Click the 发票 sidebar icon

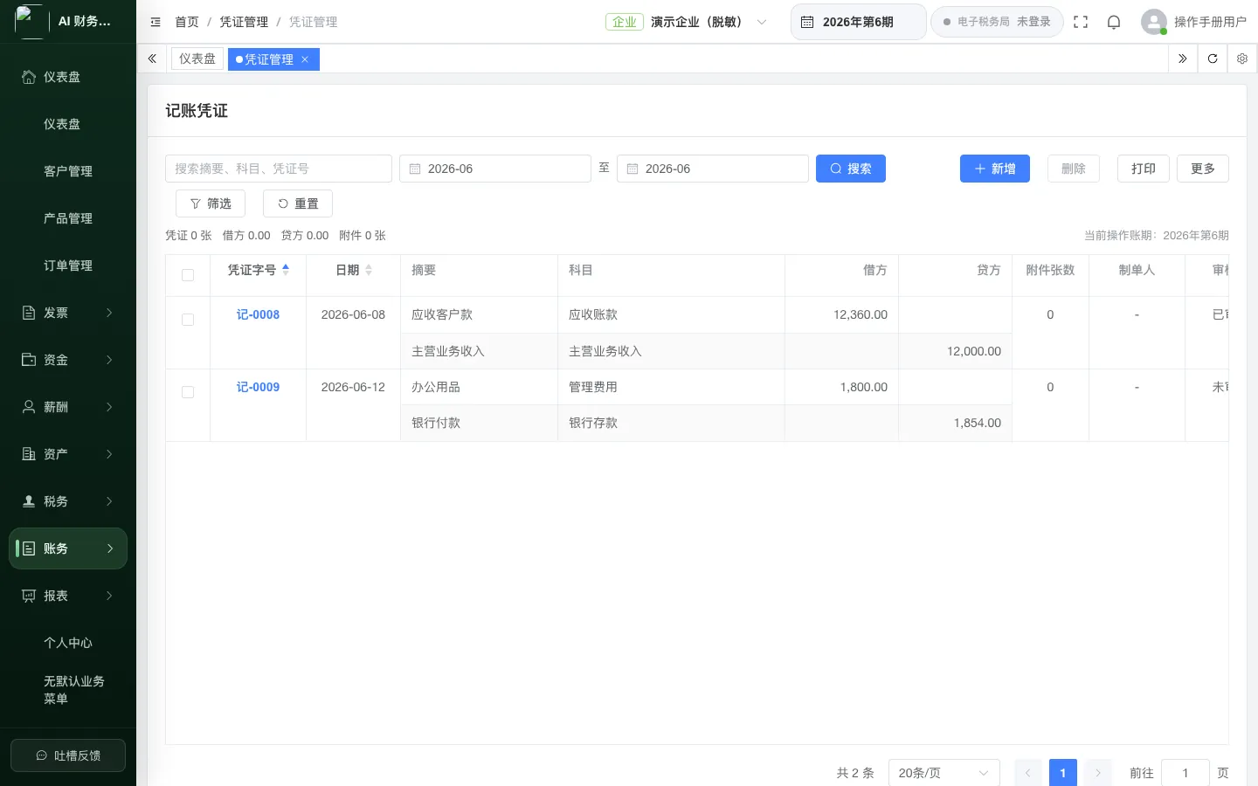(x=29, y=313)
